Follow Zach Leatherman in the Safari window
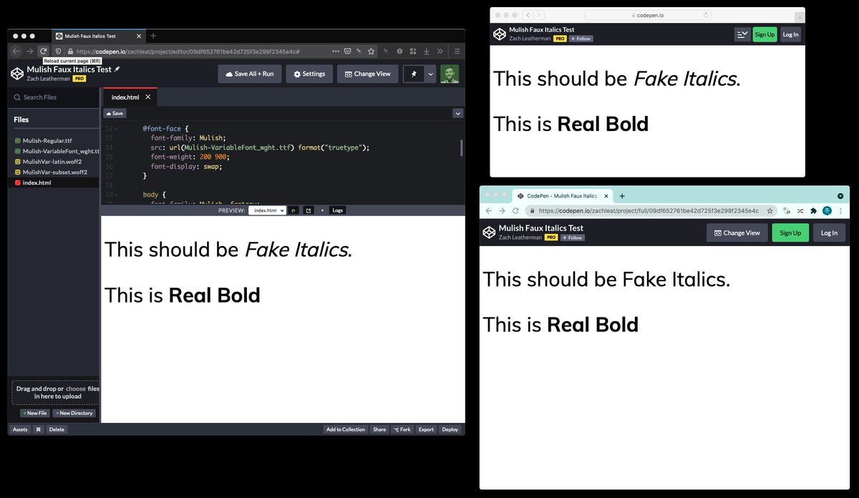859x498 pixels. pos(581,39)
